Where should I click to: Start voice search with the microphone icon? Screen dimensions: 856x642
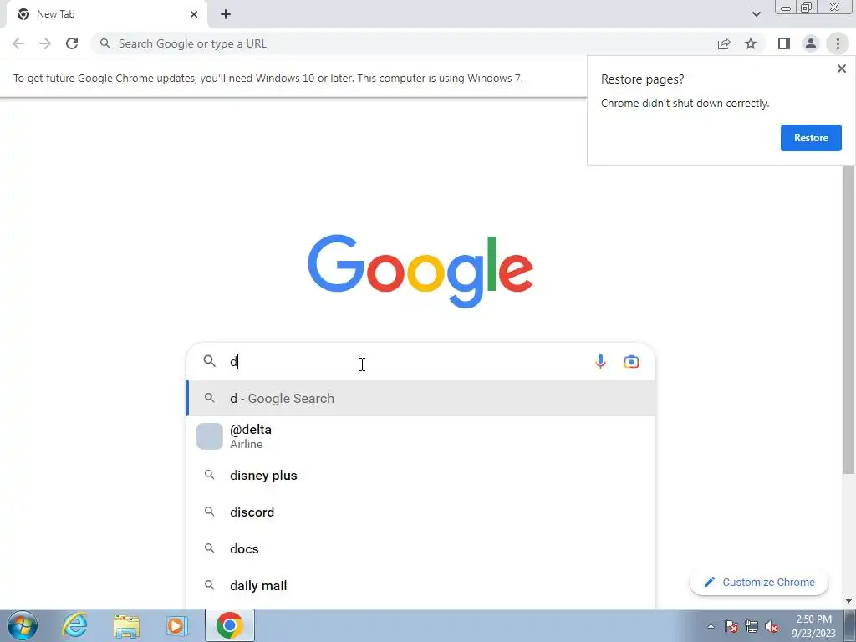point(600,361)
